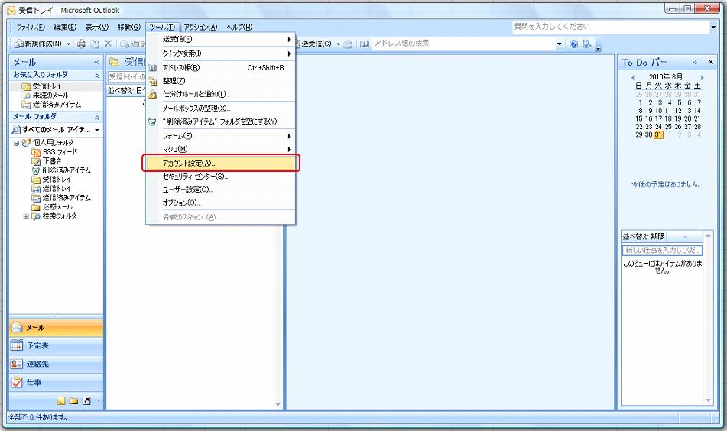The width and height of the screenshot is (727, 431).
Task: Choose 仕分けルールと通知(L) menu entry
Action: click(x=221, y=94)
